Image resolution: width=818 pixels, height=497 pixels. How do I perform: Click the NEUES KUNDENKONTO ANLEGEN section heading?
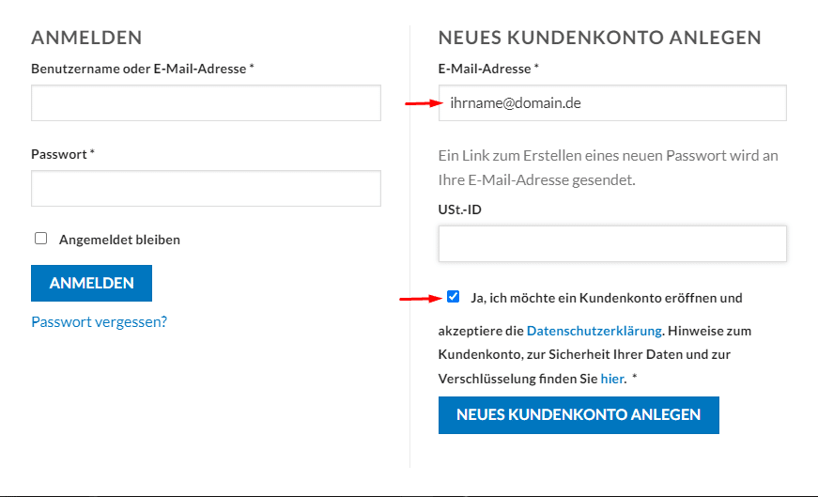click(599, 38)
